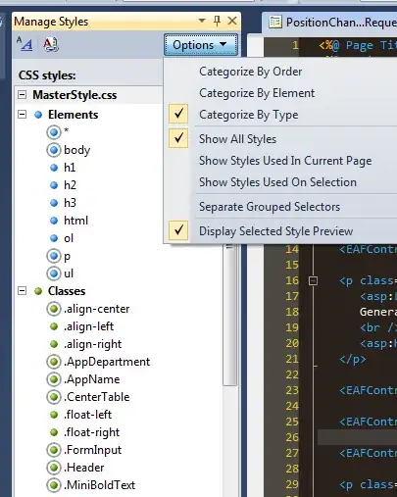Click the page file icon on document tab
Screen dimensions: 397x497
tap(275, 23)
